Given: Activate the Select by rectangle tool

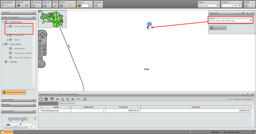Looking at the screenshot, I should 19,6.
